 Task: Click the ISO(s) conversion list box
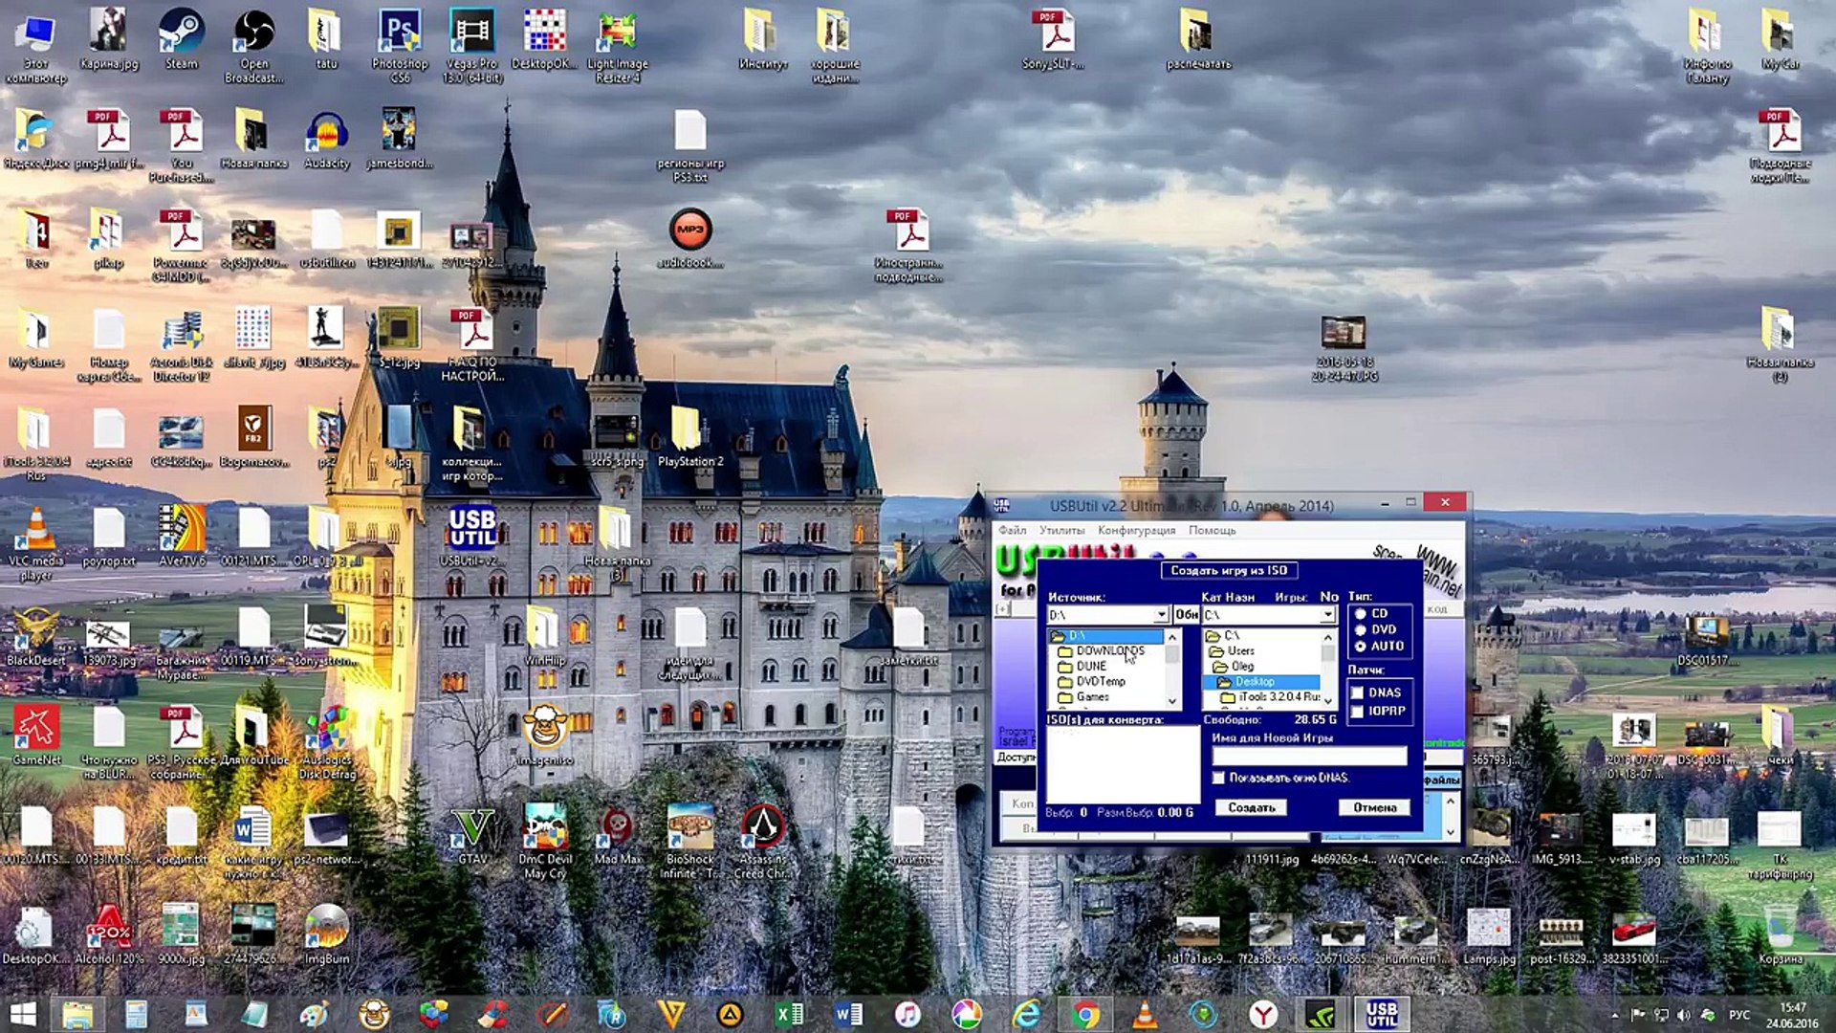(x=1123, y=763)
